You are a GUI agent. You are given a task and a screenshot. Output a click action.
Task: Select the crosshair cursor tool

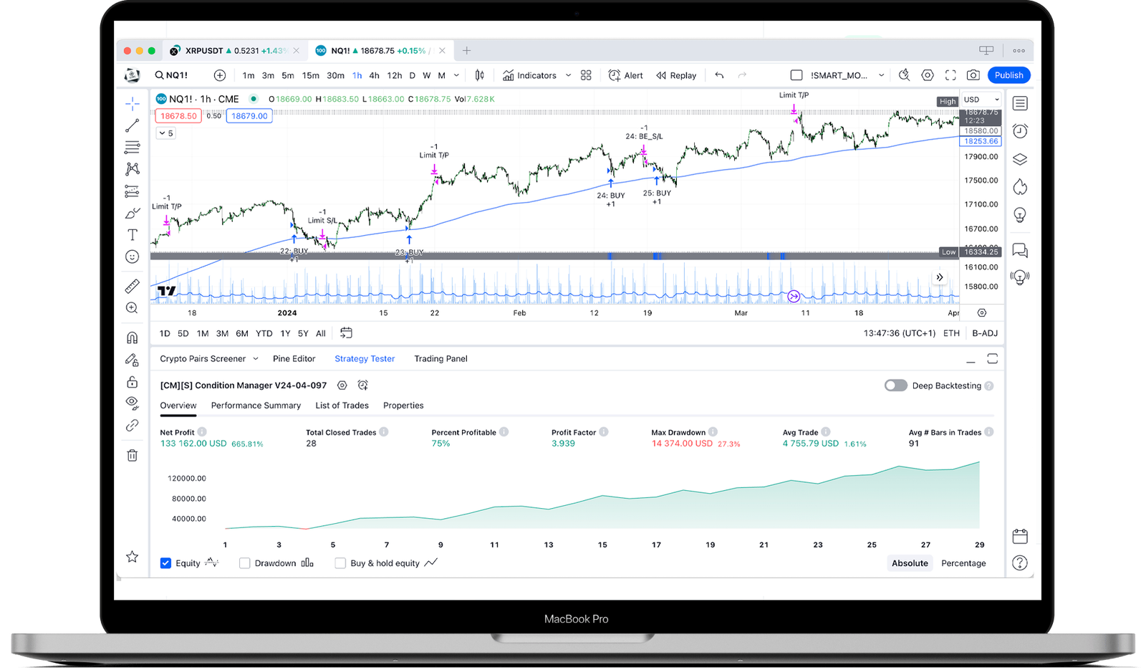tap(132, 102)
